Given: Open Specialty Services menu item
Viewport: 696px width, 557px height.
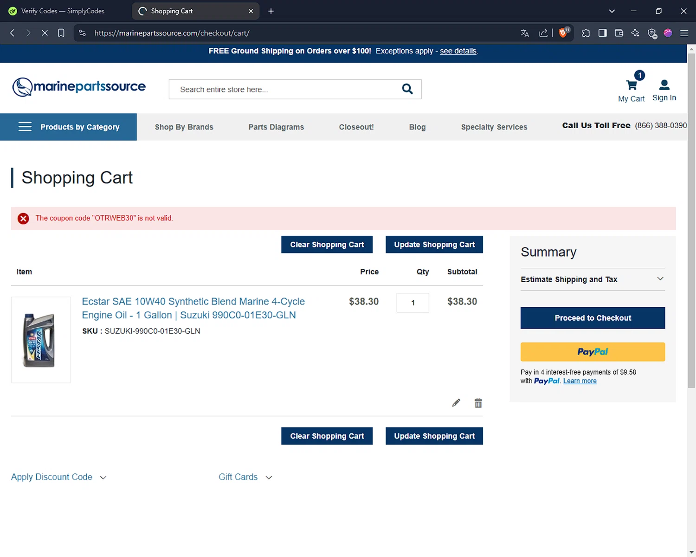Looking at the screenshot, I should (x=494, y=127).
